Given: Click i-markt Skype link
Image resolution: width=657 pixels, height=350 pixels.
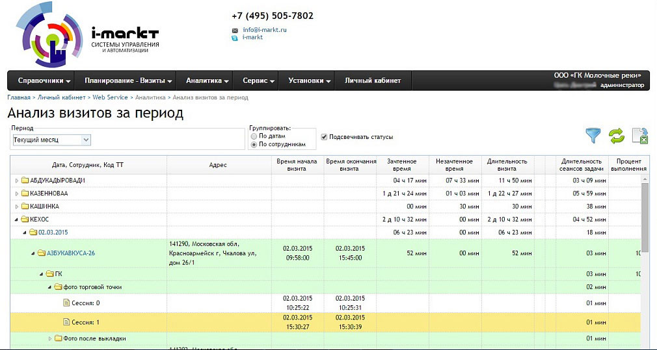Looking at the screenshot, I should tap(252, 37).
